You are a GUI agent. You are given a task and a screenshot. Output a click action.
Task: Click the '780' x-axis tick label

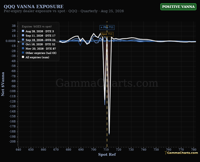194,150
